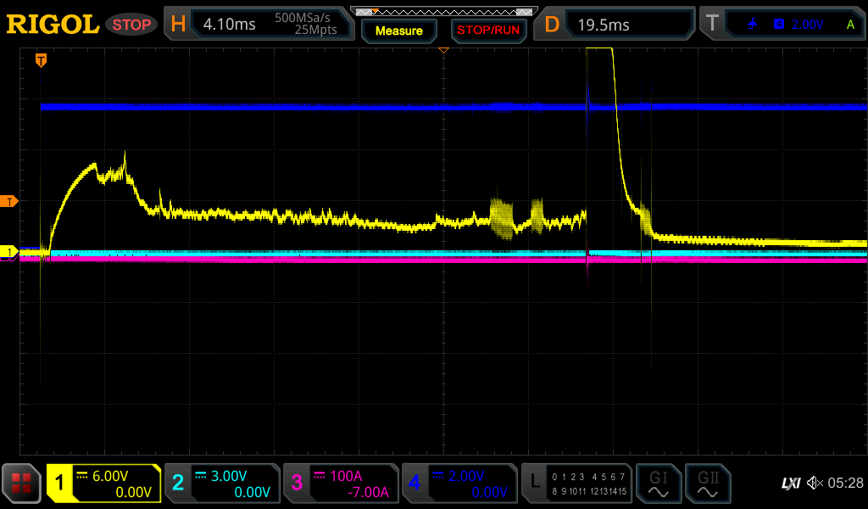Open the Measure menu
Screen dimensions: 868x509
pyautogui.click(x=398, y=31)
